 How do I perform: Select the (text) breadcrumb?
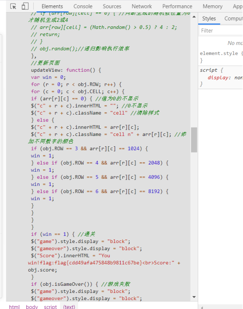pos(69,307)
